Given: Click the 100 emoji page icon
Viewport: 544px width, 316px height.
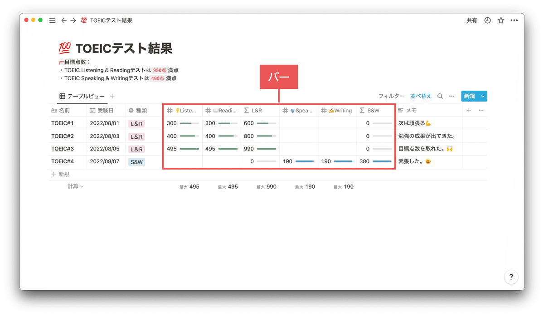Looking at the screenshot, I should (x=64, y=48).
